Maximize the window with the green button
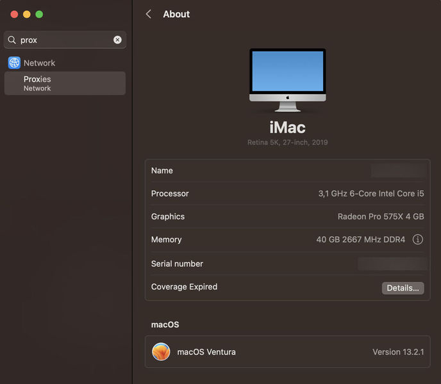 39,14
